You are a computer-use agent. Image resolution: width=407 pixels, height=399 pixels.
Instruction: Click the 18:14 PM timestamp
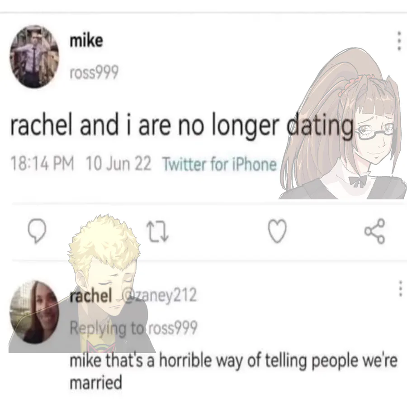click(42, 163)
